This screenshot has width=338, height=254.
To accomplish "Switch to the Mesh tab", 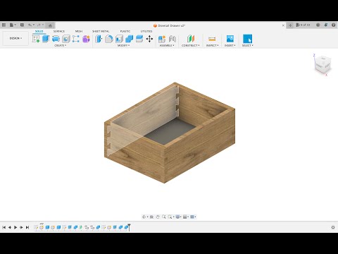I will click(79, 31).
